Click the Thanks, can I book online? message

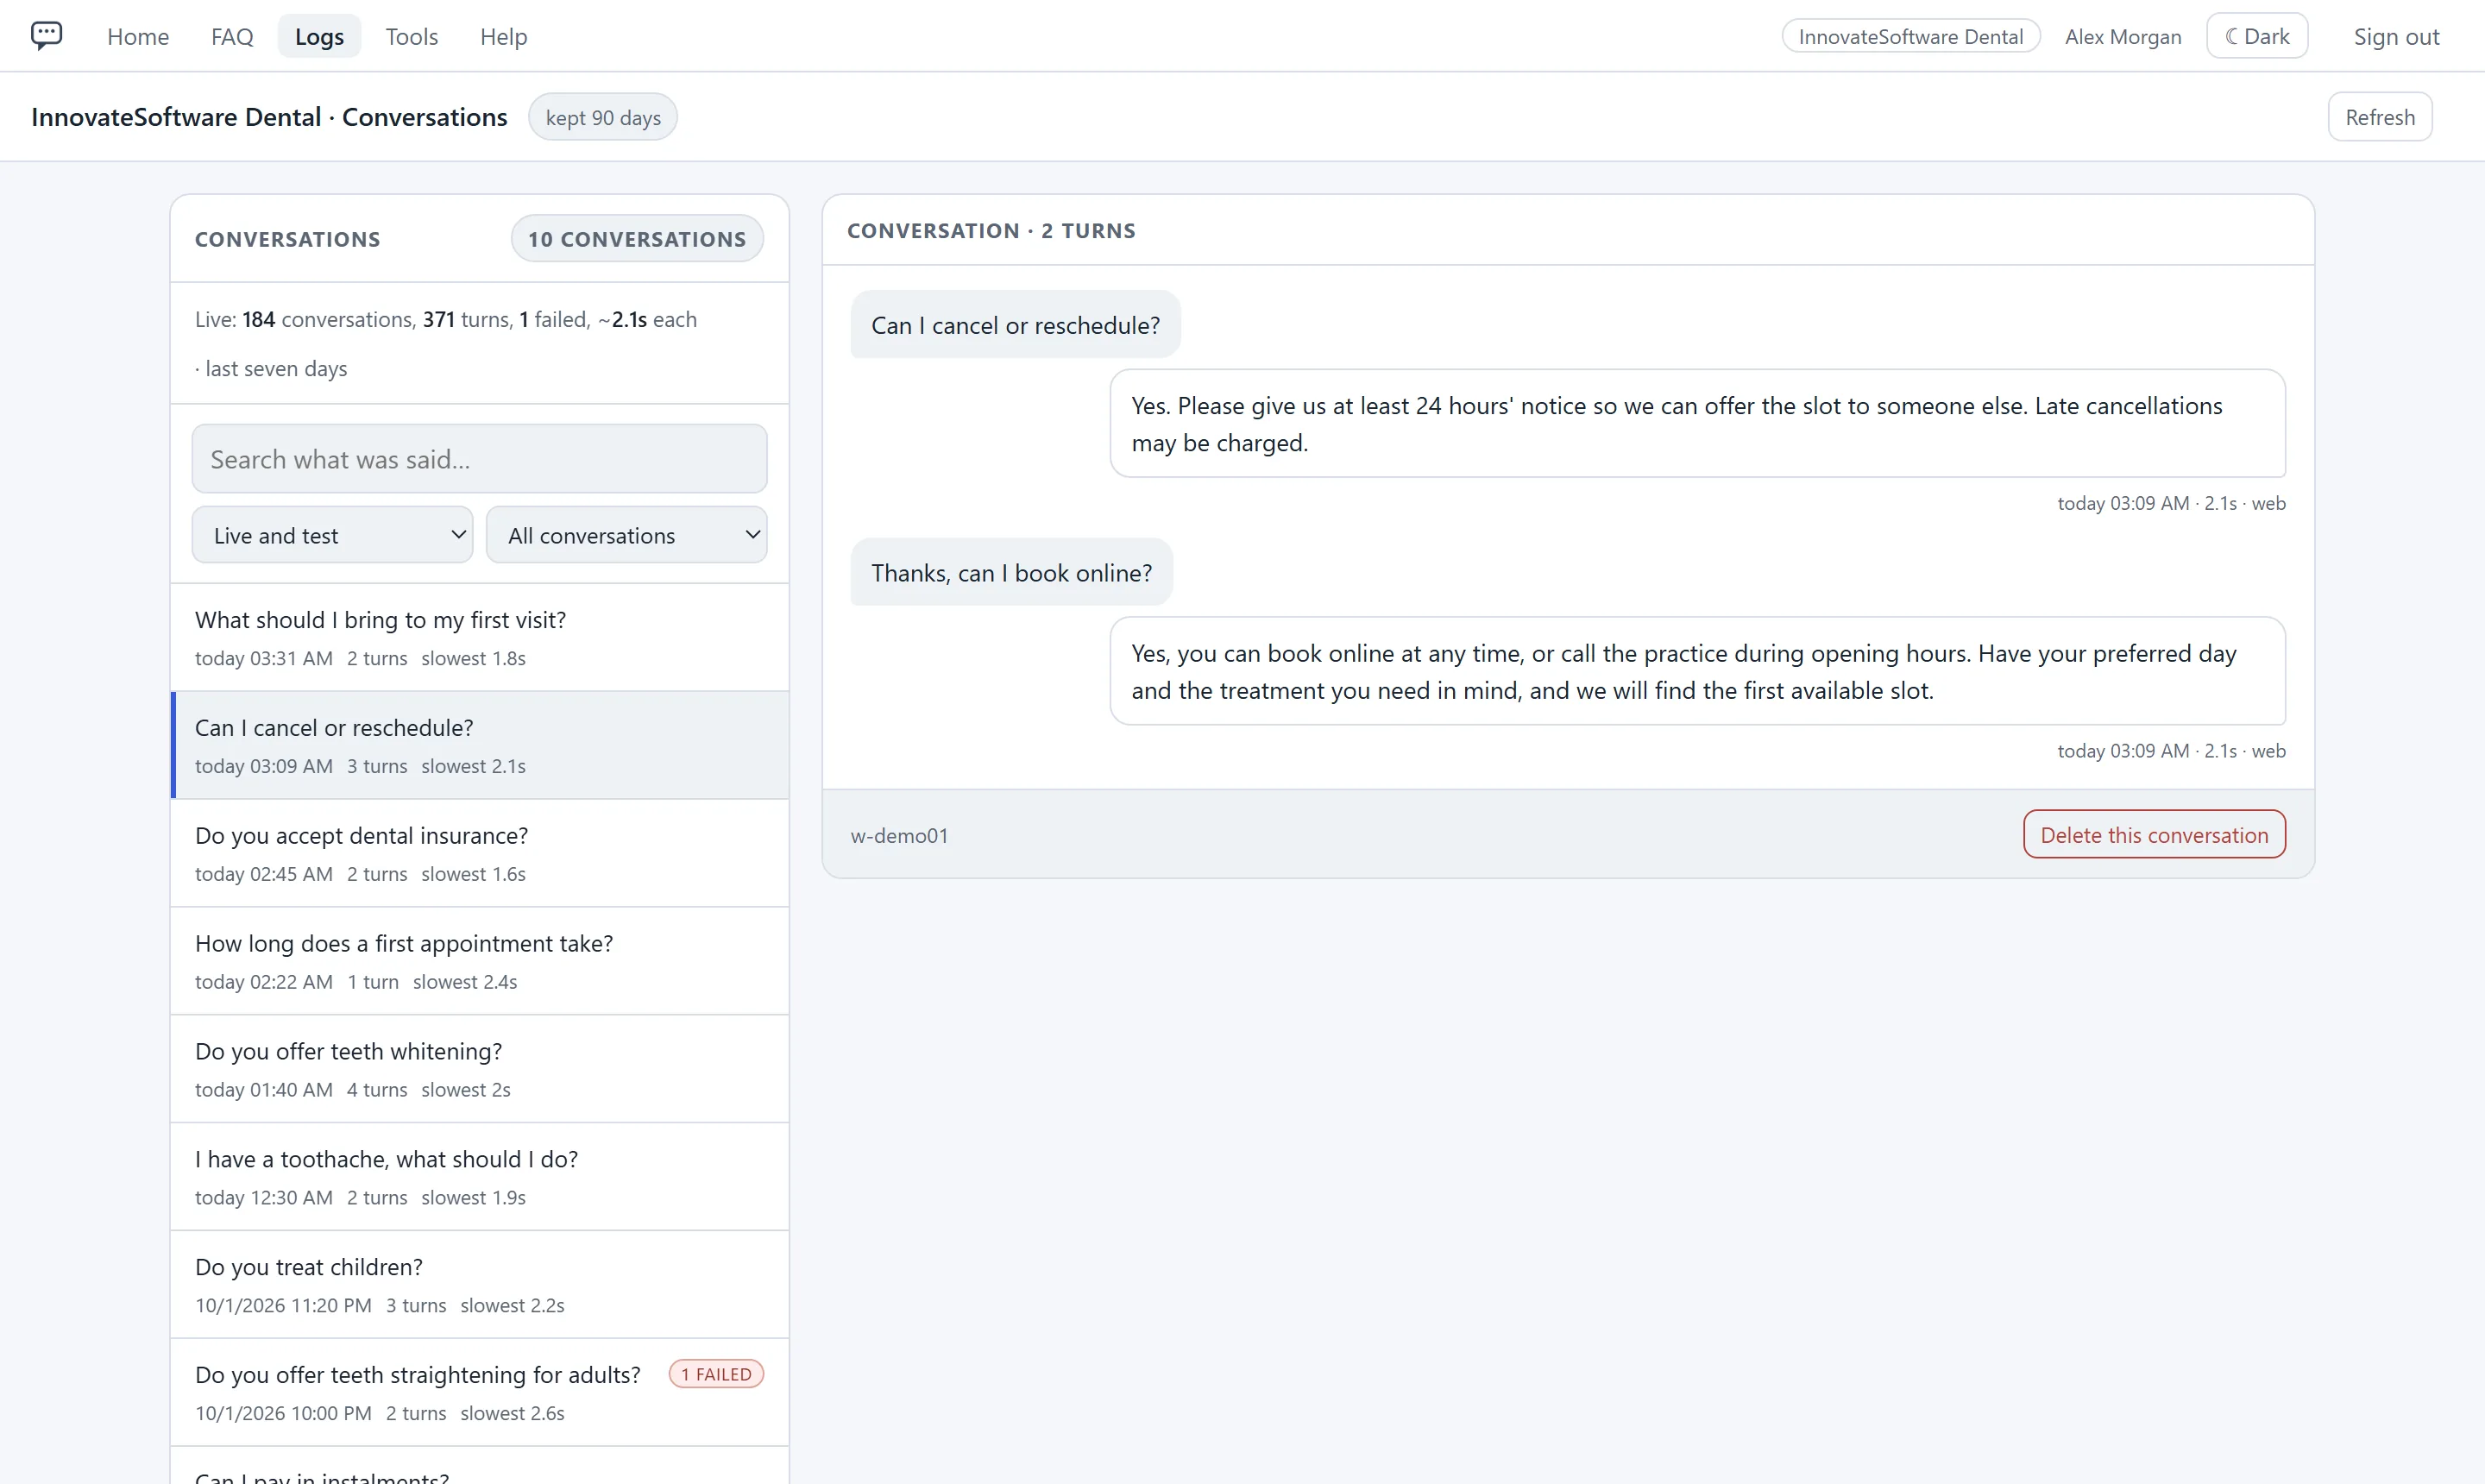pyautogui.click(x=1011, y=572)
